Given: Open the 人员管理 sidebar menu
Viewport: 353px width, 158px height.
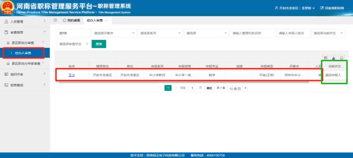Looking at the screenshot, I should (25, 22).
